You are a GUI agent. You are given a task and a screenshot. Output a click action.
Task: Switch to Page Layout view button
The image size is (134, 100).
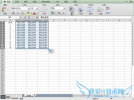pyautogui.click(x=8, y=97)
